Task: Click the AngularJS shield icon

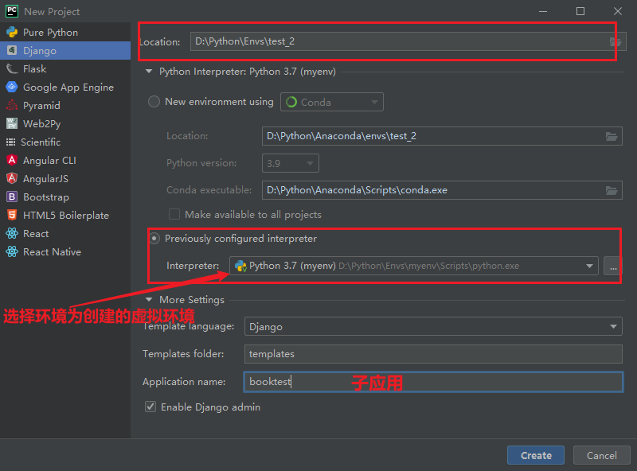Action: [x=12, y=178]
